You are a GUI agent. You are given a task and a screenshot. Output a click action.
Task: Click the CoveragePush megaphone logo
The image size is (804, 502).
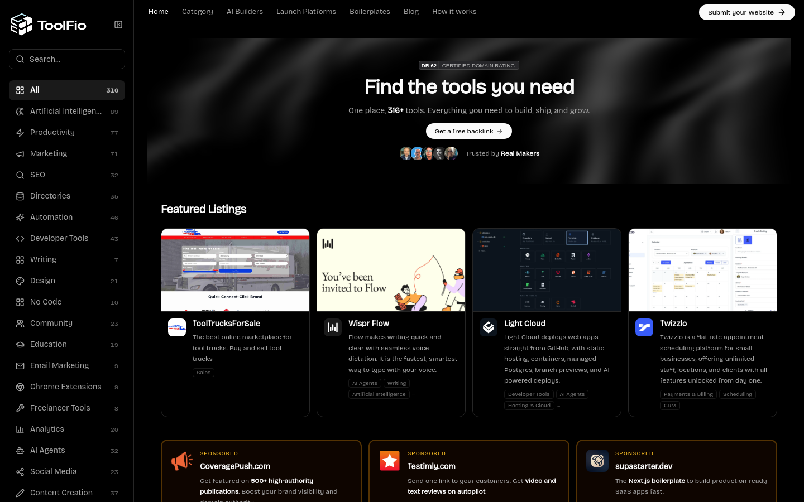(182, 461)
